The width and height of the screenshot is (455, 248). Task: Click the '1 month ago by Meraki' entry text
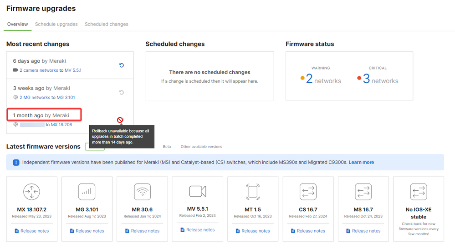click(41, 115)
